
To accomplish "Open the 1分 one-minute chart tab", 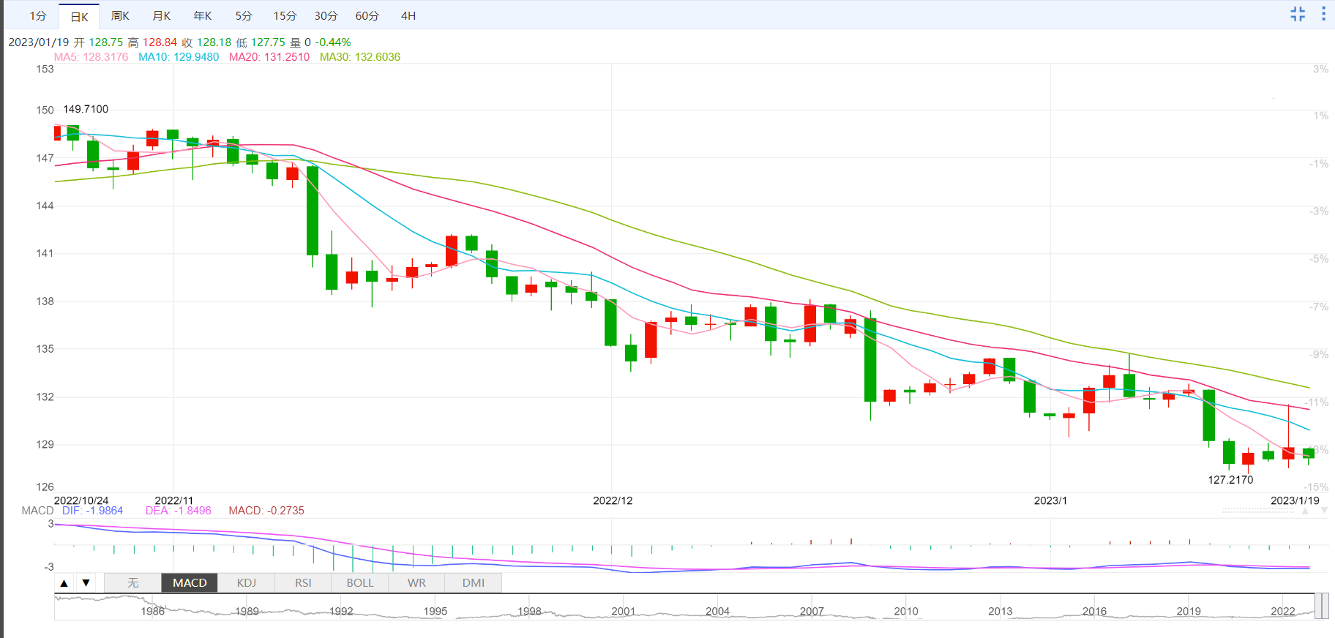I will click(38, 16).
